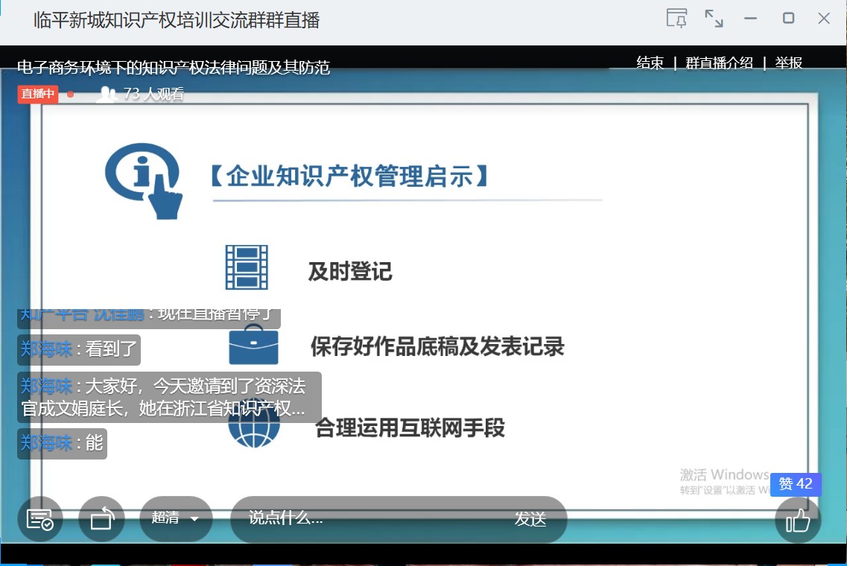The image size is (847, 566).
Task: Click the red 直播中 live status badge
Action: [x=38, y=94]
